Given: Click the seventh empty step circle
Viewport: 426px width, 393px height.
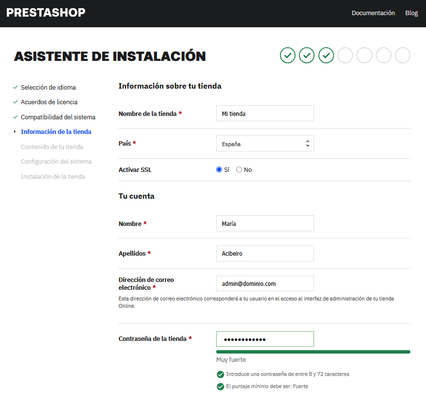Looking at the screenshot, I should 402,55.
